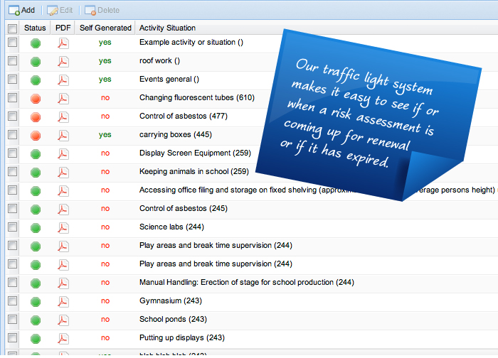The width and height of the screenshot is (498, 358).
Task: Check the box for Events general row
Action: pos(12,79)
